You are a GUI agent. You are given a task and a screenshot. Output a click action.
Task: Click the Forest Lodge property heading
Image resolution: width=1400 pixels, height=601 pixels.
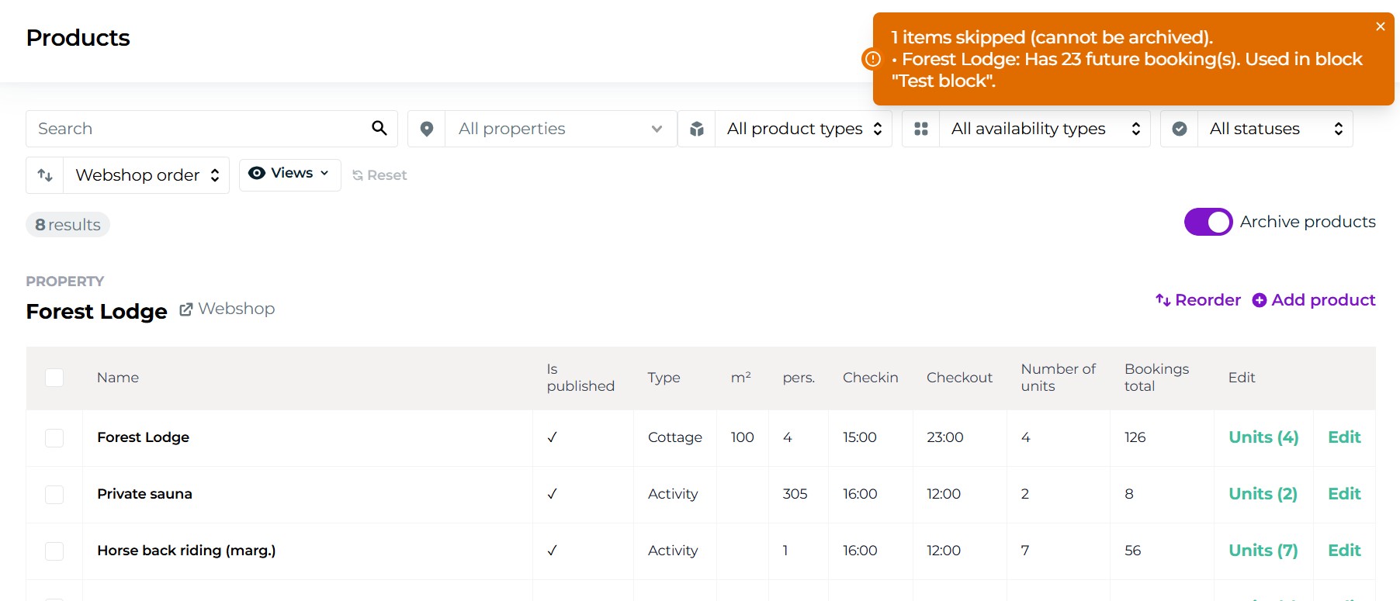pyautogui.click(x=96, y=311)
